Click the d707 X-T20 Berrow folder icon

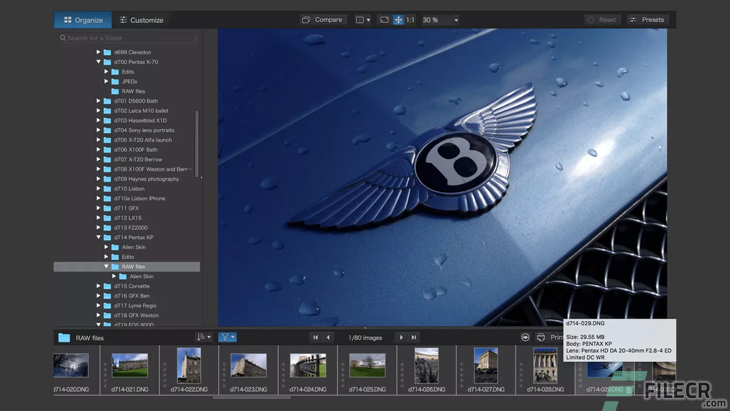coord(107,159)
